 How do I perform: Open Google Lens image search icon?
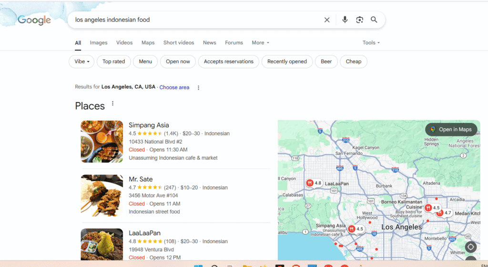359,20
